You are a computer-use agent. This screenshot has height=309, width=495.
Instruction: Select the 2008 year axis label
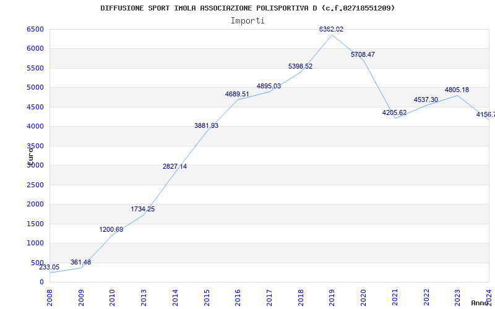[49, 298]
